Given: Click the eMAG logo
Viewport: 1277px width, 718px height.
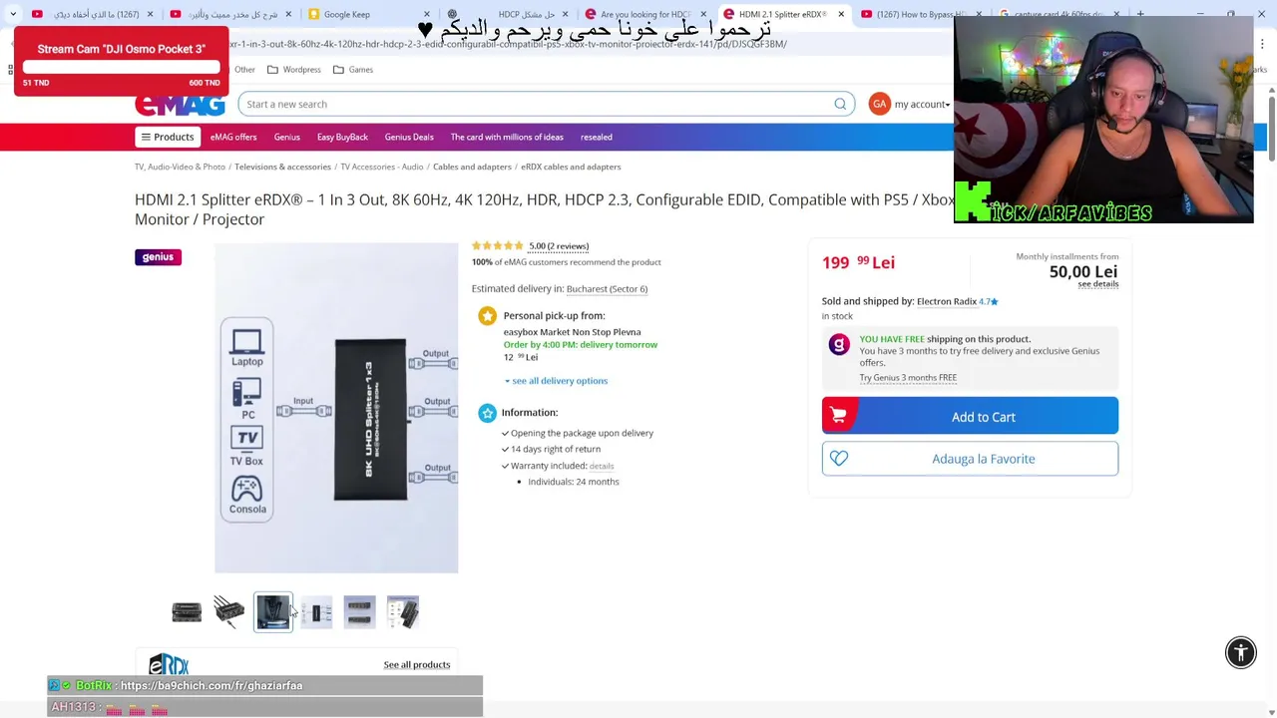Looking at the screenshot, I should coord(181,105).
